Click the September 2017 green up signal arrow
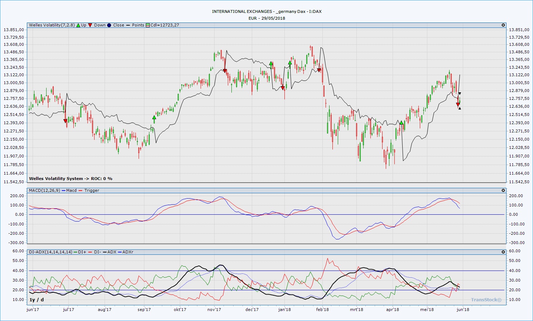The width and height of the screenshot is (533, 321). click(x=154, y=117)
